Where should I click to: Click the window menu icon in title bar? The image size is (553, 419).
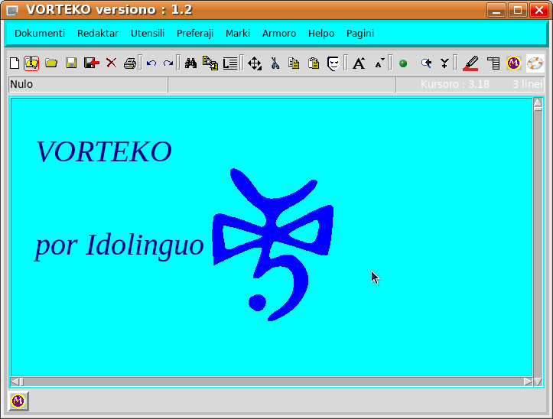click(x=12, y=10)
